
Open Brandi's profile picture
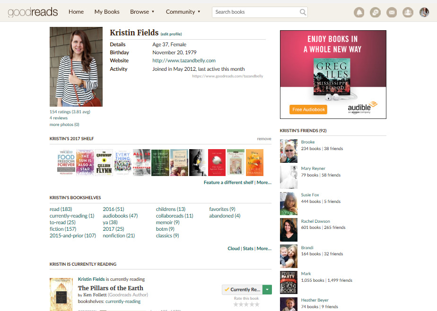click(288, 256)
